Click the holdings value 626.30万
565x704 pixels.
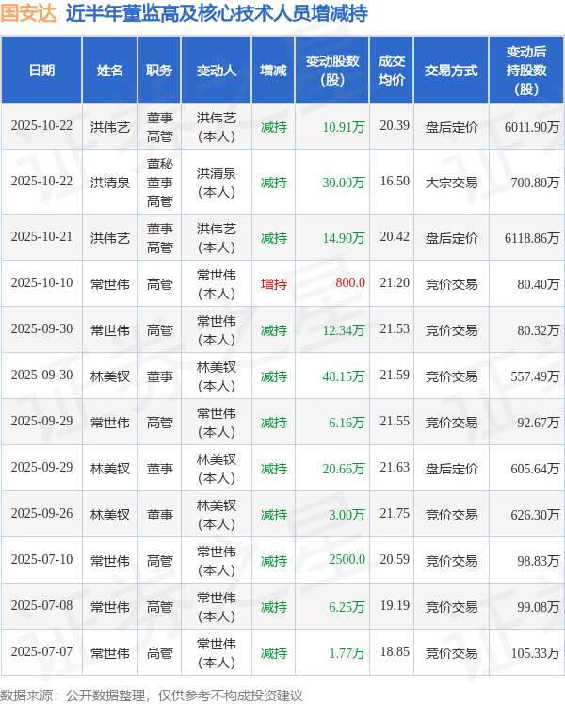pyautogui.click(x=535, y=515)
